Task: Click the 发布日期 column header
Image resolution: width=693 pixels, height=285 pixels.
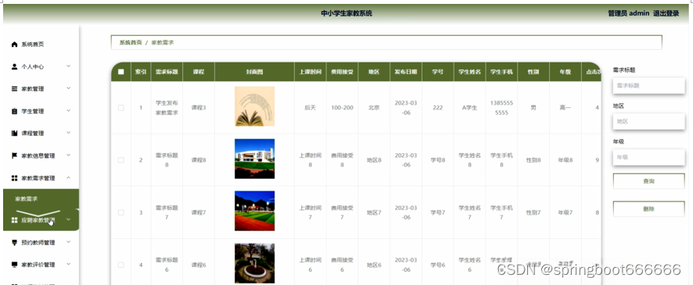Action: 406,72
